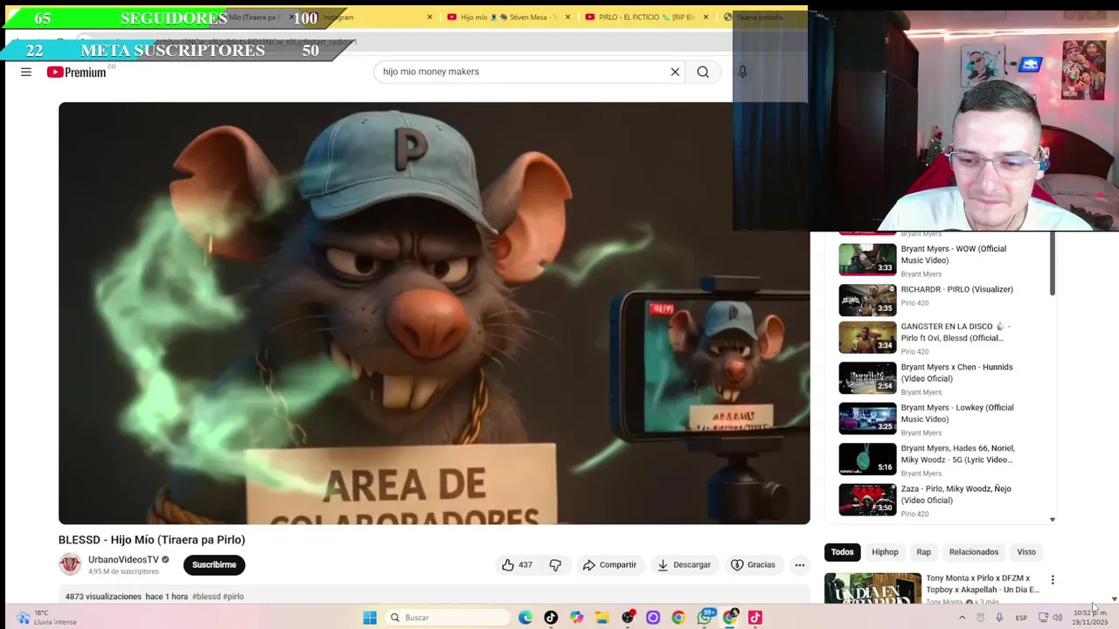Switch ESP keyboard language indicator
Image resolution: width=1119 pixels, height=629 pixels.
point(1021,618)
